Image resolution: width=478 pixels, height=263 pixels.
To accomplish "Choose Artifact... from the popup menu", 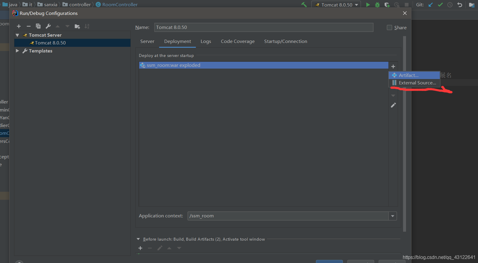I will pos(414,75).
